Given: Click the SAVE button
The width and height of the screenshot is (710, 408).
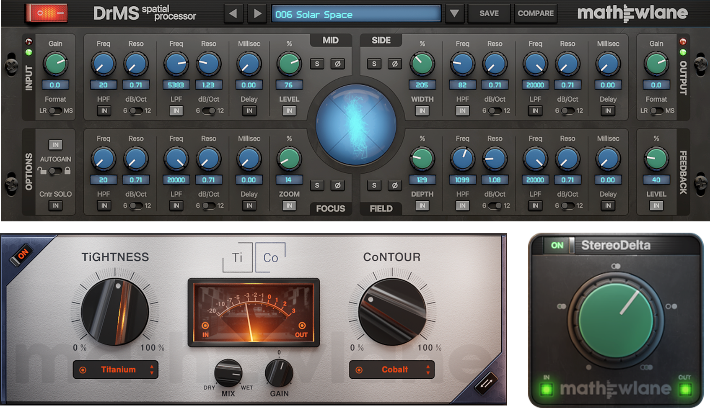Looking at the screenshot, I should click(489, 13).
